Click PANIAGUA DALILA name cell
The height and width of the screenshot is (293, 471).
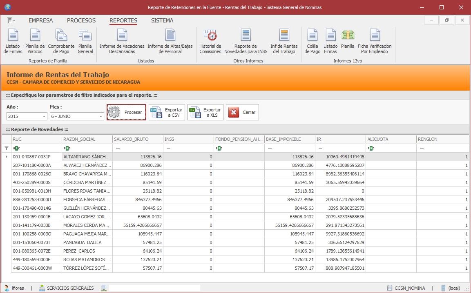[x=87, y=242]
